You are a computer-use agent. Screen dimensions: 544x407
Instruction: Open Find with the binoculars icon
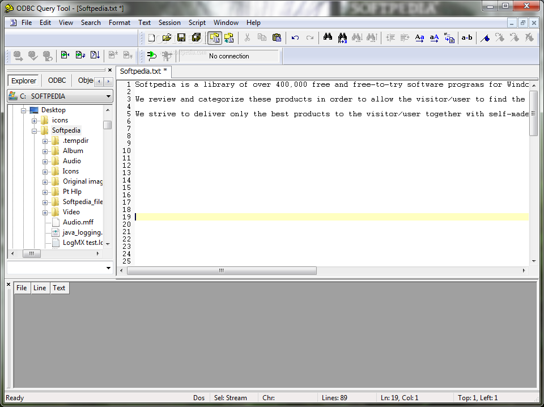pyautogui.click(x=328, y=37)
